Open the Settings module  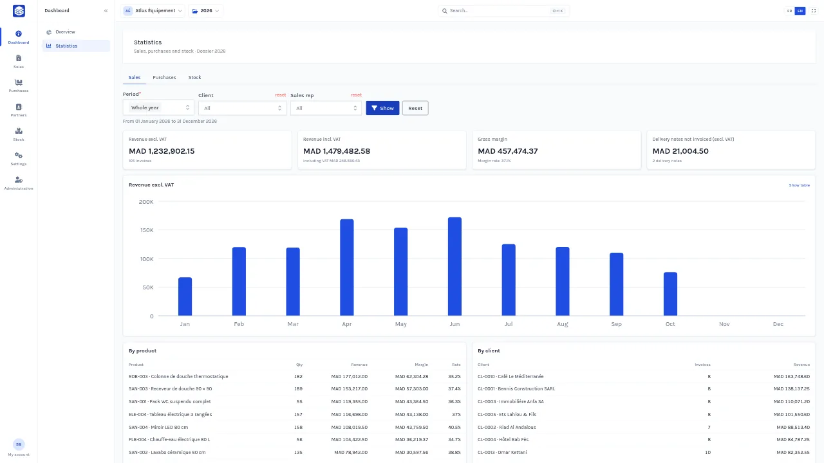pos(19,159)
